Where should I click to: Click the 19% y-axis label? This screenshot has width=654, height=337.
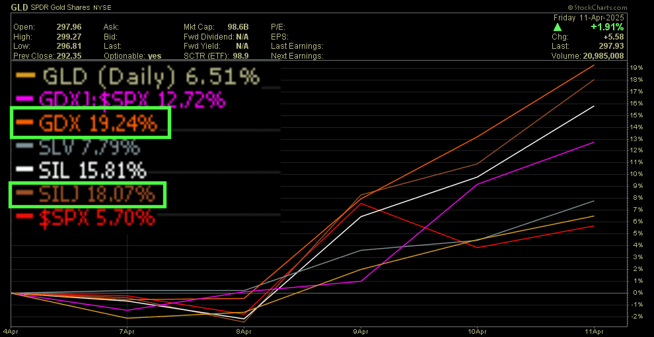[x=636, y=67]
